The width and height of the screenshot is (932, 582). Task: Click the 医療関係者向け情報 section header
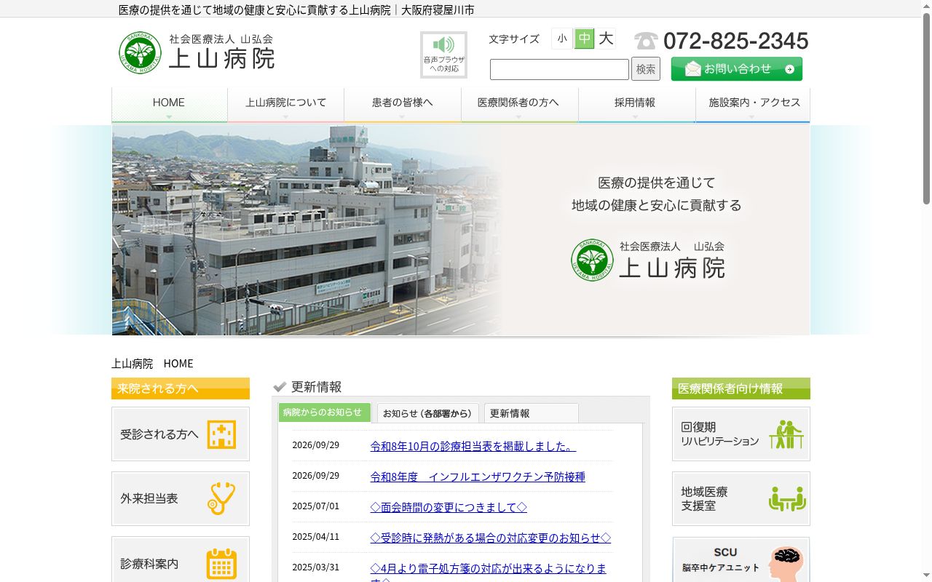(741, 388)
